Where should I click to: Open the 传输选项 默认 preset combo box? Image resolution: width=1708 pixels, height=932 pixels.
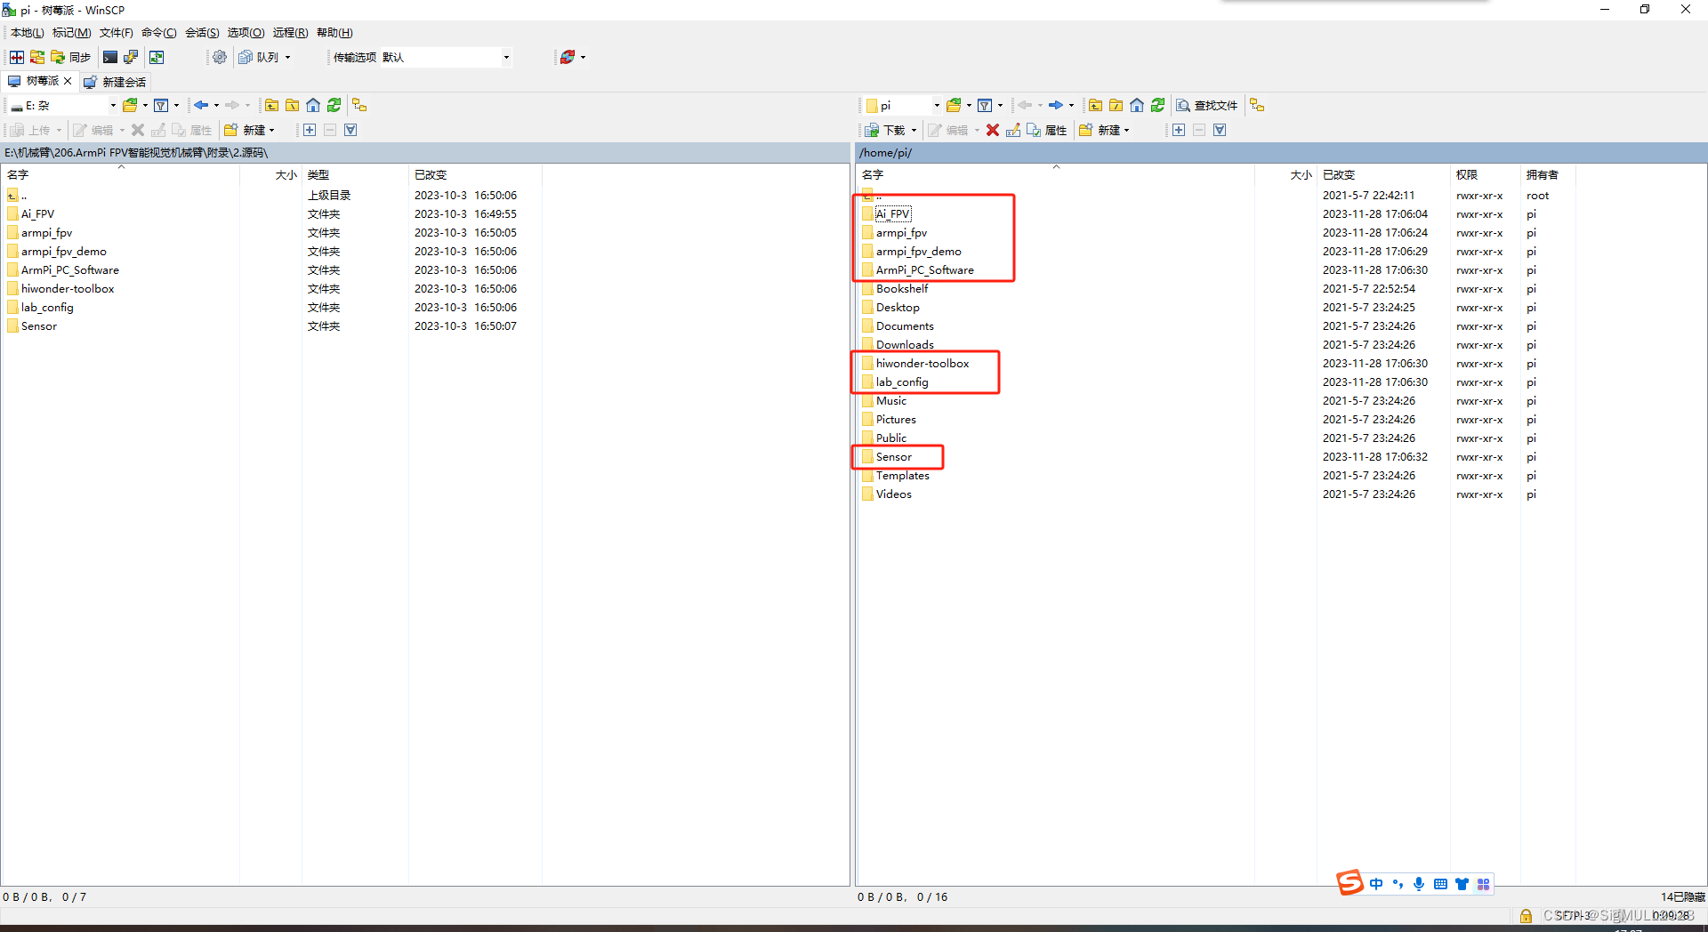pos(447,57)
